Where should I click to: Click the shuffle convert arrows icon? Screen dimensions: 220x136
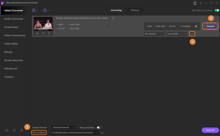pos(107,26)
